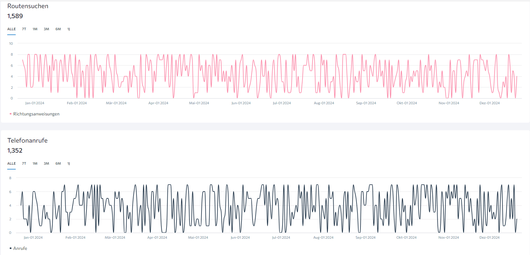Viewport: 530px width, 255px height.
Task: Click Jan-01 2024 label on Telefonanrufe axis
Action: tap(33, 237)
